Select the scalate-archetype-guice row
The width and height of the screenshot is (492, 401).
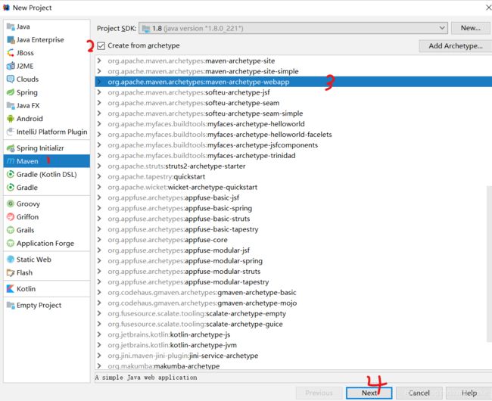[294, 324]
